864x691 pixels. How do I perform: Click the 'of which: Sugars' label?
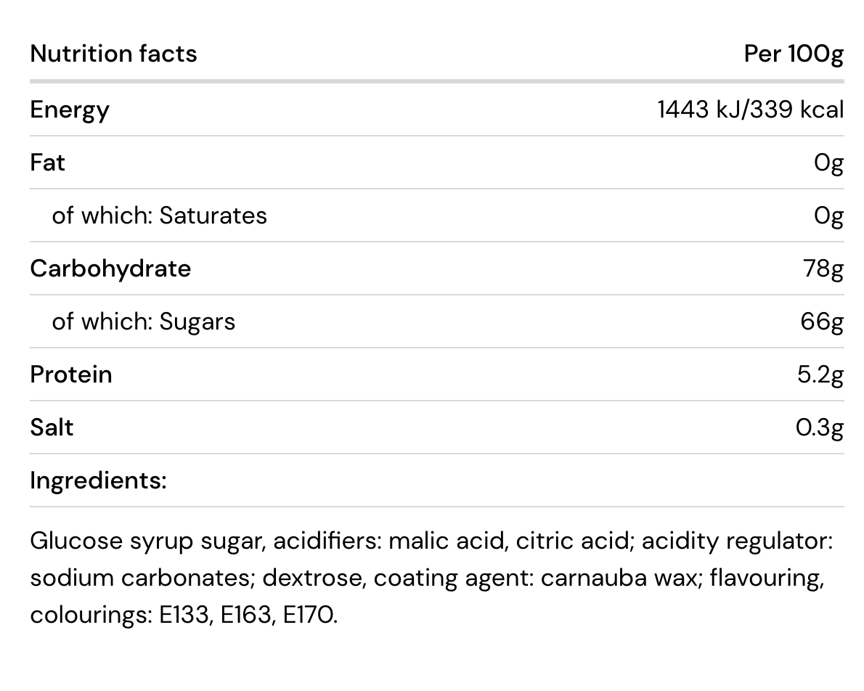(x=143, y=322)
